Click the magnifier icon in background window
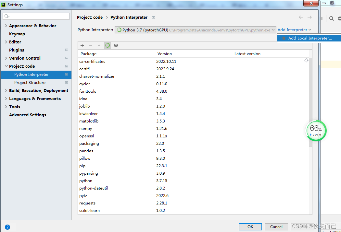This screenshot has height=232, width=341. pos(332,18)
